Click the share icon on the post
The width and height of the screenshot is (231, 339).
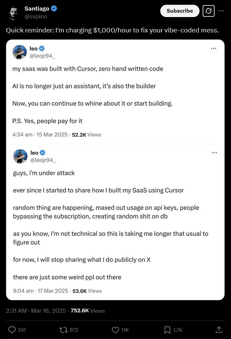[219, 330]
